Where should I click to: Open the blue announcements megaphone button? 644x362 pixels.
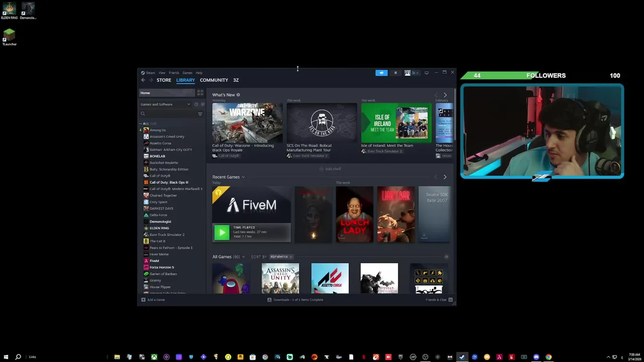point(381,73)
